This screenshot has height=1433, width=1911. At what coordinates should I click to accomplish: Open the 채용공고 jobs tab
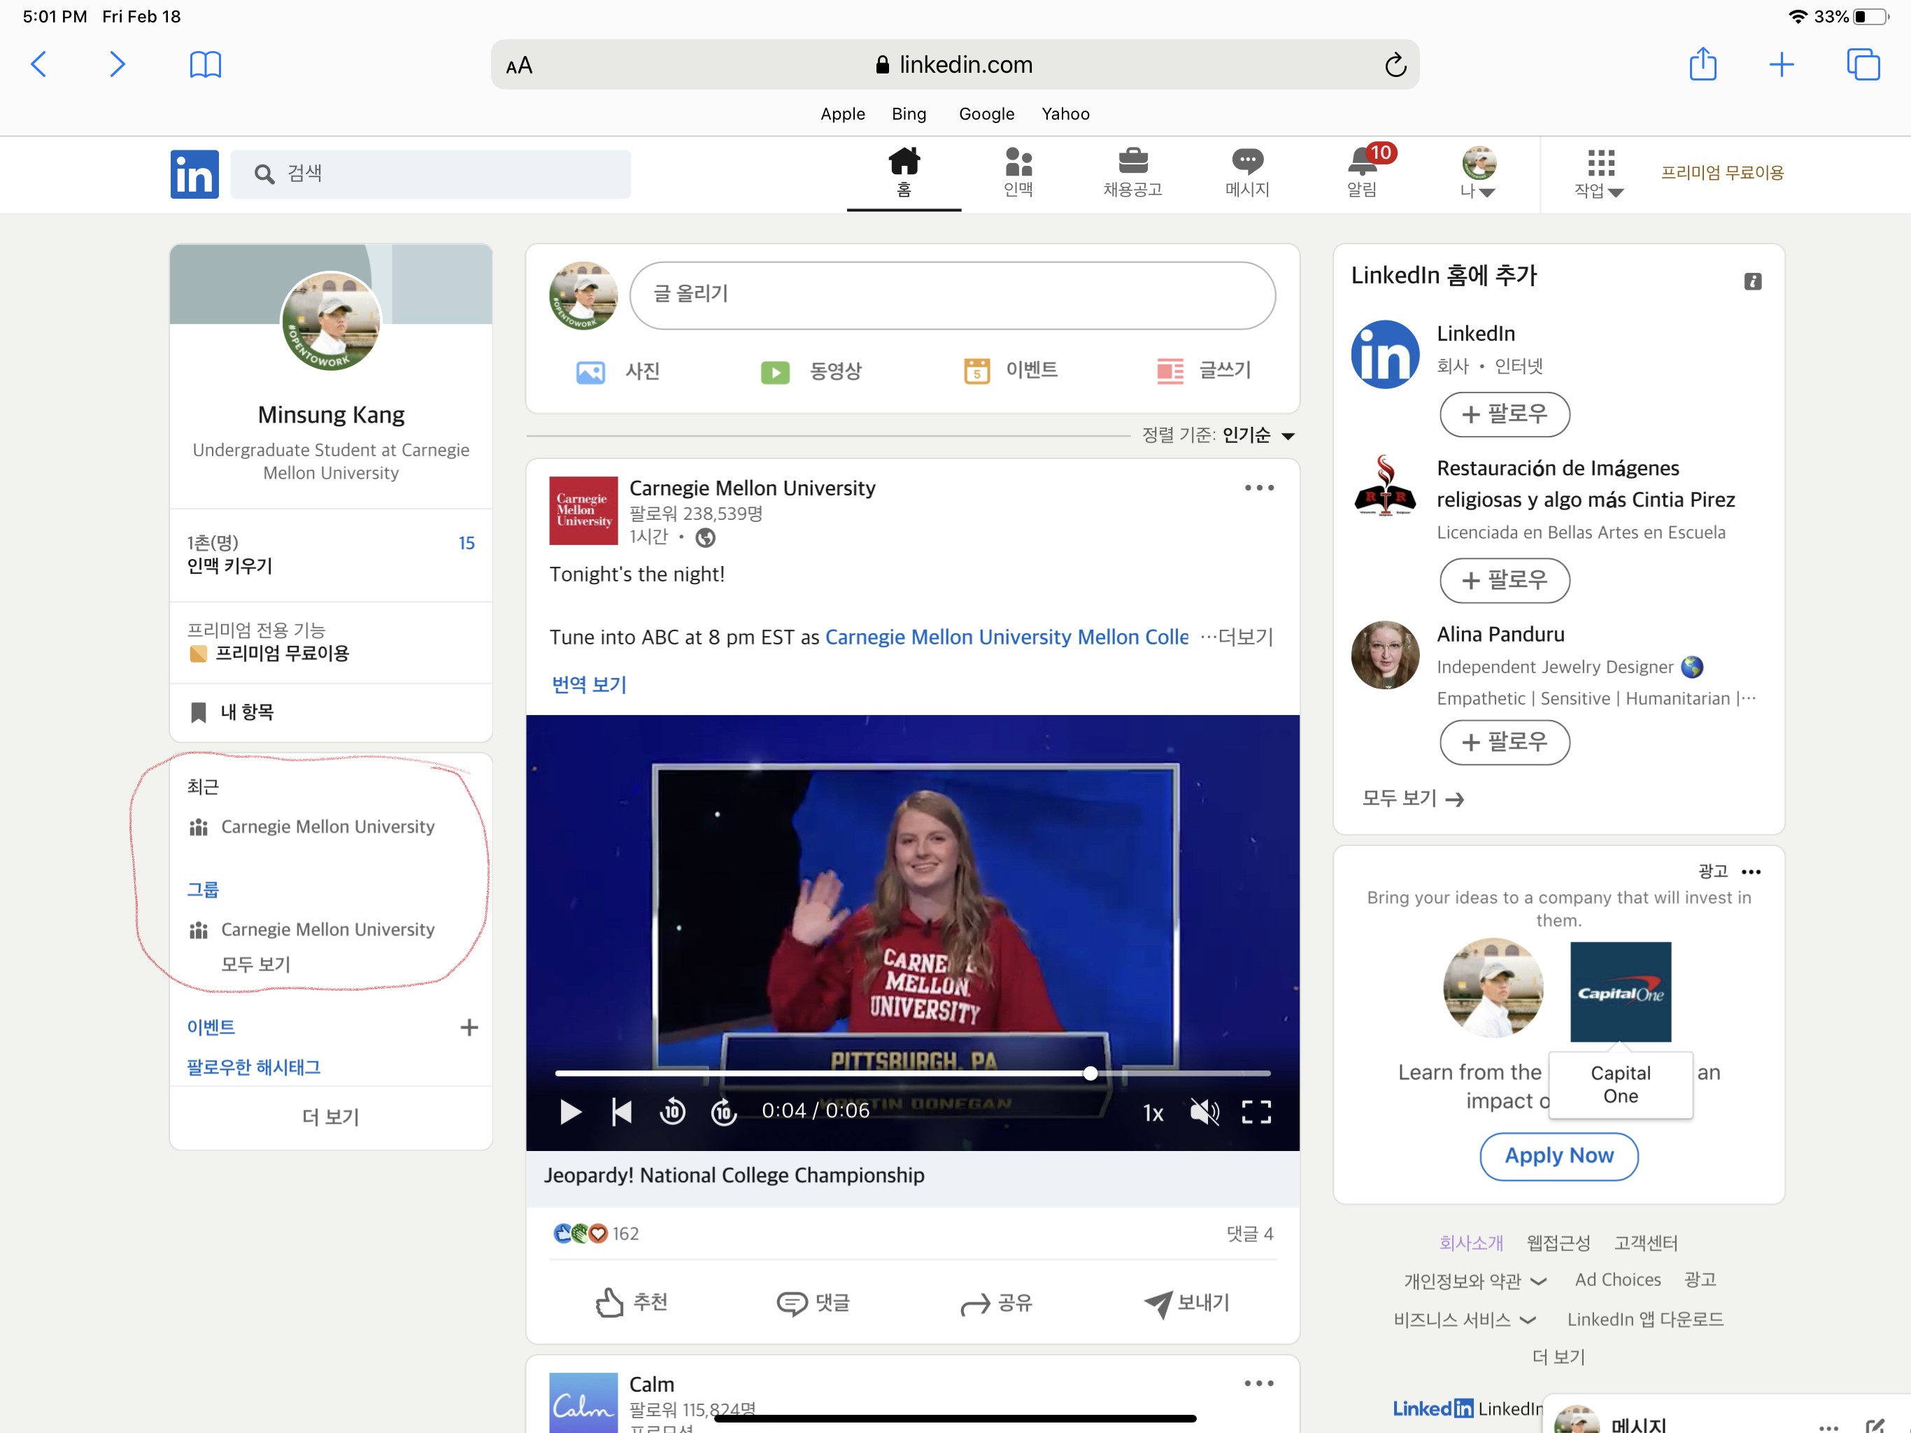[1132, 173]
